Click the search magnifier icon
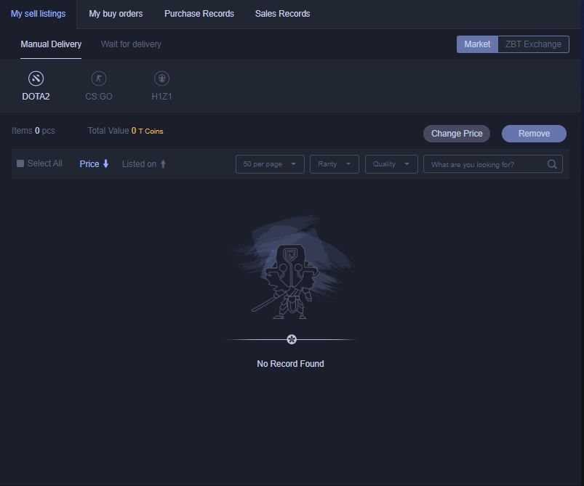Screen dimensions: 584x486 tap(552, 164)
